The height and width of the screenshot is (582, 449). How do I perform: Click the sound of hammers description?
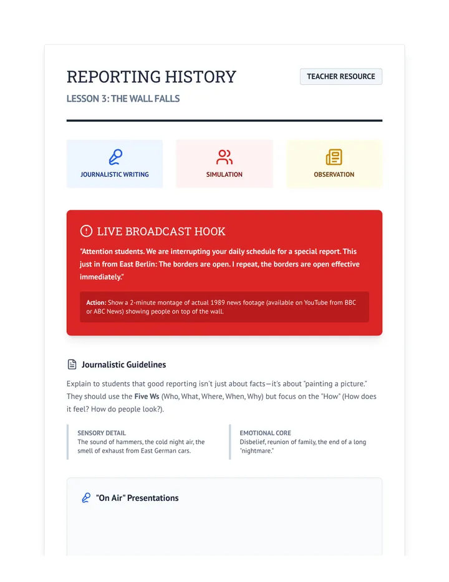coord(141,446)
